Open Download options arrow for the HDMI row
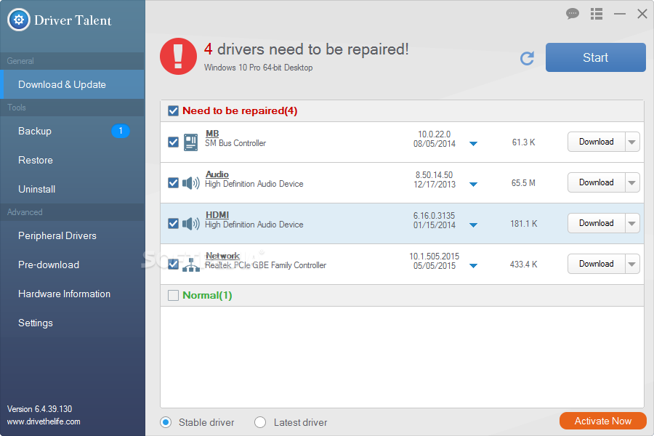Image resolution: width=654 pixels, height=436 pixels. click(x=632, y=223)
